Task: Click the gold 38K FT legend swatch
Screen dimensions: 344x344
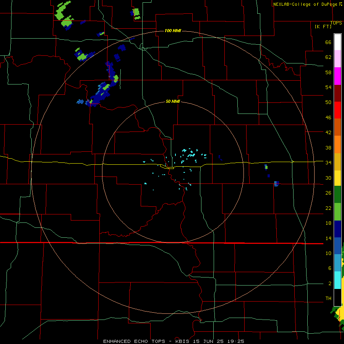Action: pos(338,162)
